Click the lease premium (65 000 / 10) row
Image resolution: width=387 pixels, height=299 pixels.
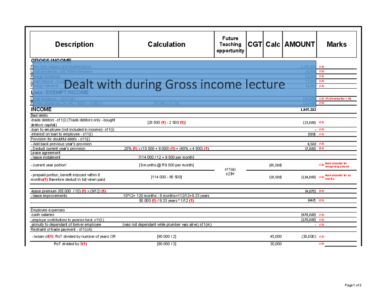pyautogui.click(x=69, y=191)
